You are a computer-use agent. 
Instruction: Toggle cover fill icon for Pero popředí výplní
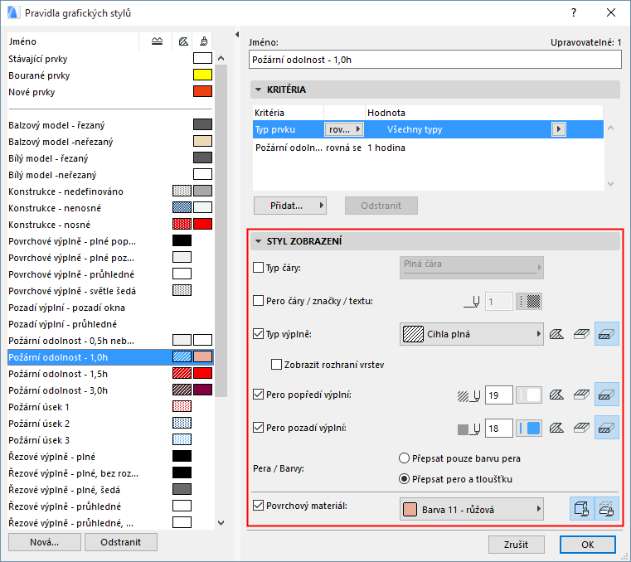coord(581,395)
